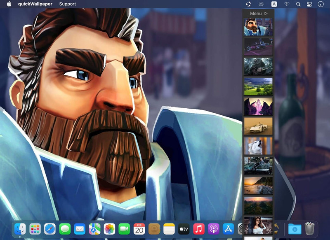Open Messages in the Dock
The height and width of the screenshot is (240, 330).
[65, 229]
